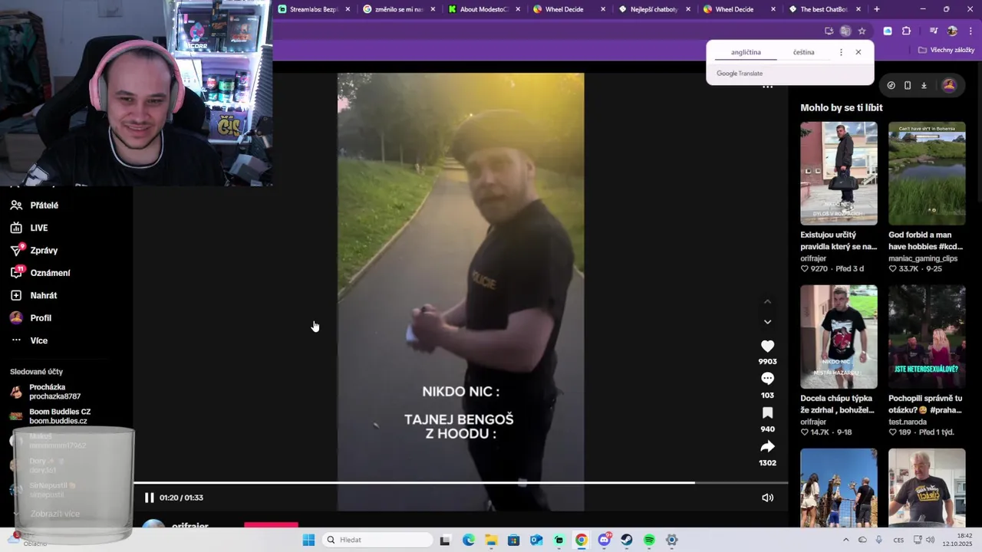Switch to 'The best ChatBot' tab
This screenshot has width=982, height=552.
(825, 9)
